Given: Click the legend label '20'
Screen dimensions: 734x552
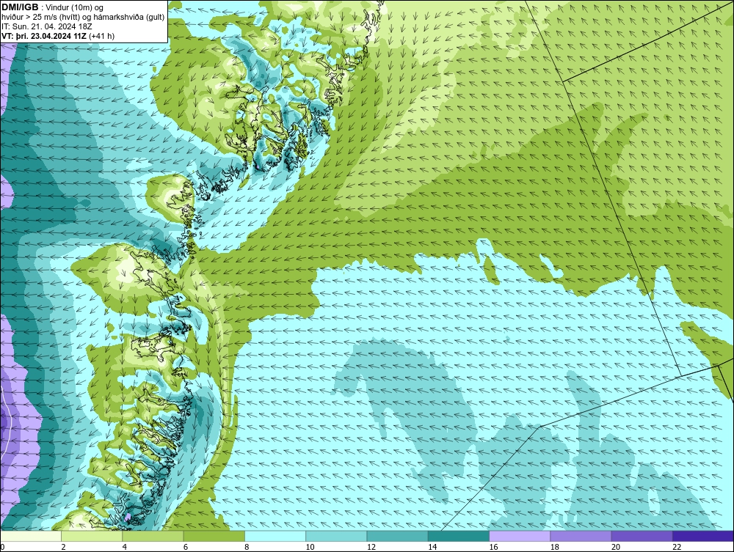Looking at the screenshot, I should tap(616, 548).
